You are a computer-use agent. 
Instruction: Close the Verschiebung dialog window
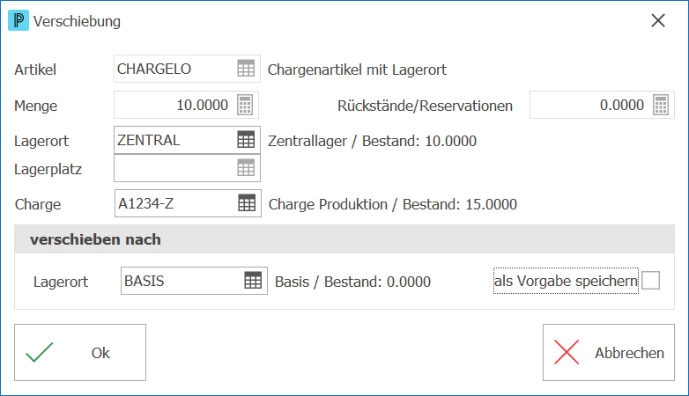click(x=658, y=20)
